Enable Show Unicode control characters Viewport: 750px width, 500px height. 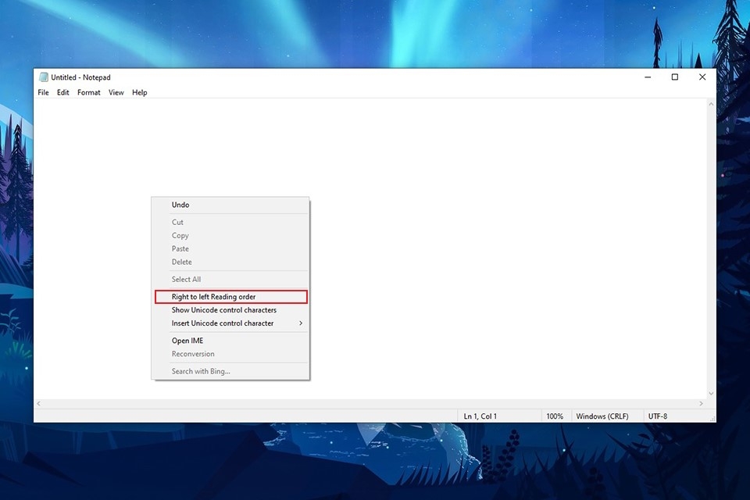(224, 309)
